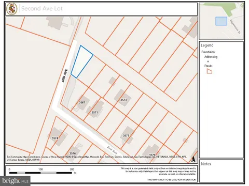Click the blue extent box in inset map

pos(221,21)
